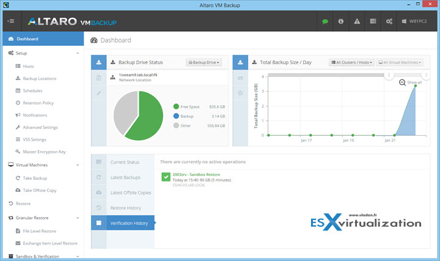Image resolution: width=440 pixels, height=261 pixels.
Task: Click the plug icon in Backup Drive panel
Action: coord(99,93)
